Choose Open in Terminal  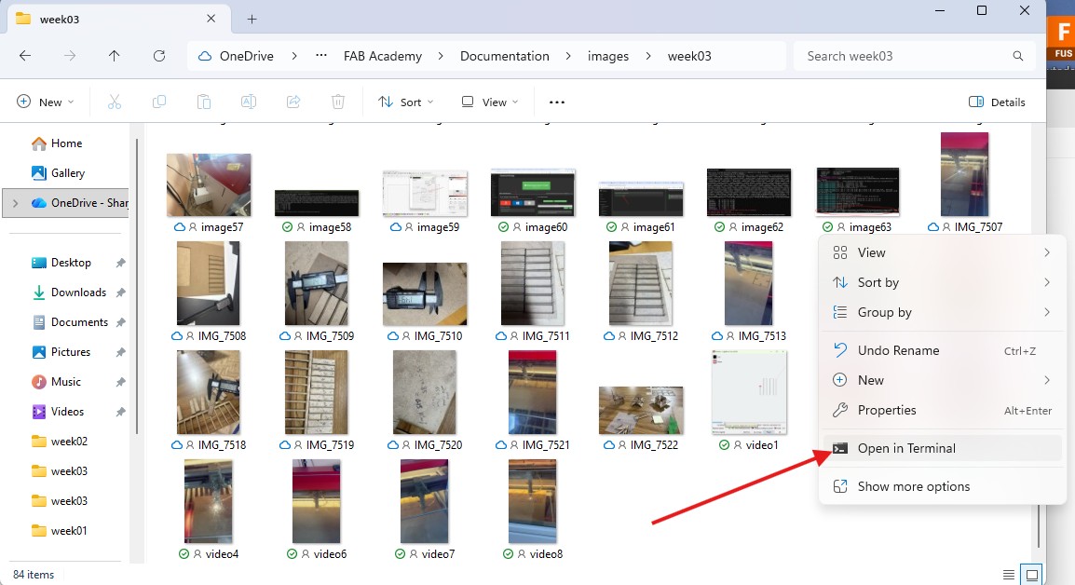pos(942,448)
